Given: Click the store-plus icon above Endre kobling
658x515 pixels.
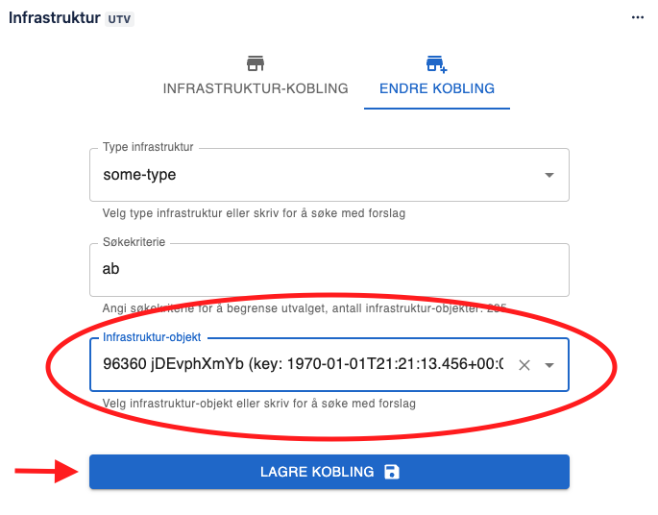Looking at the screenshot, I should 436,63.
